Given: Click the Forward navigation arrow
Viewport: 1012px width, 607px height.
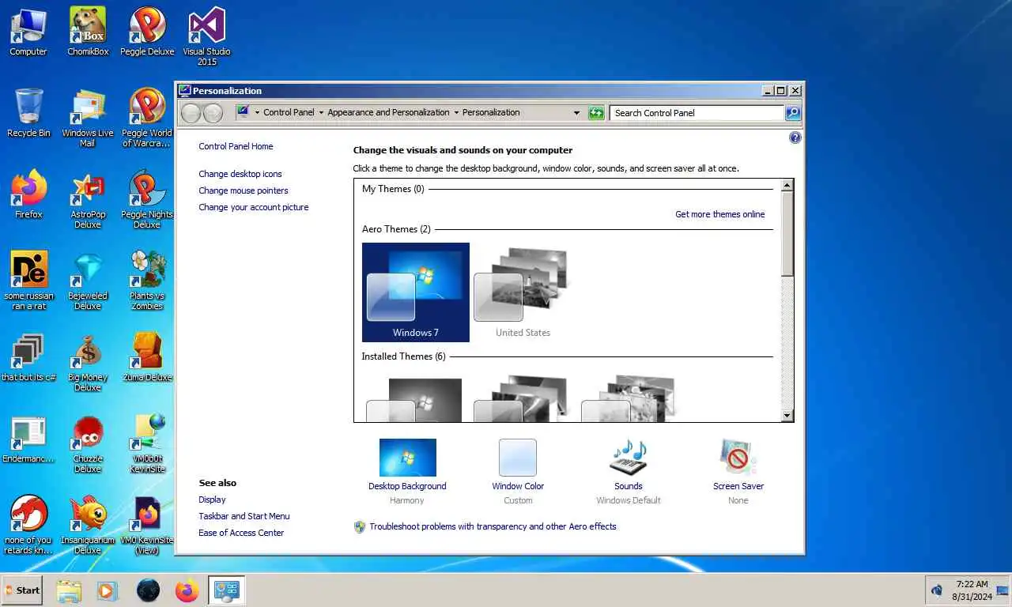Looking at the screenshot, I should (213, 113).
